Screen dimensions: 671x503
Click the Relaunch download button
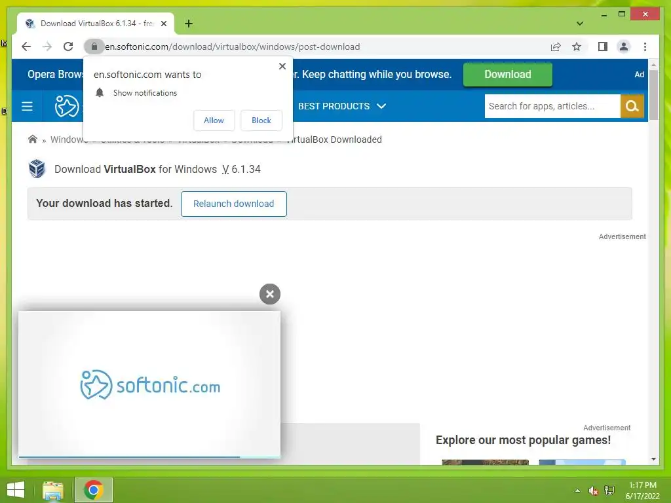[234, 204]
